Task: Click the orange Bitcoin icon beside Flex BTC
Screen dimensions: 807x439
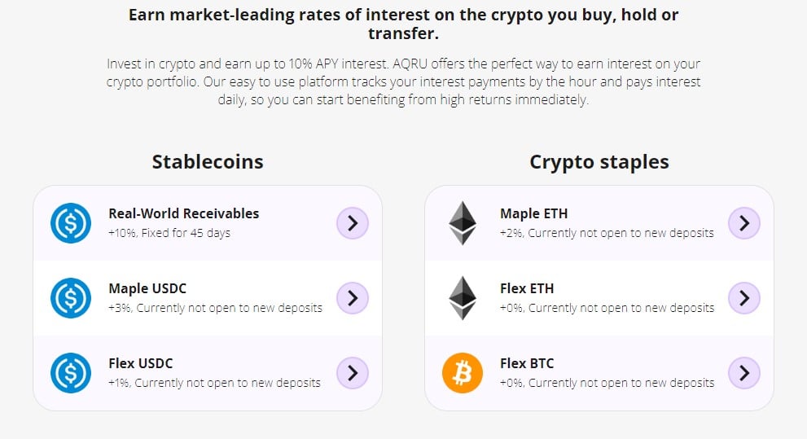Action: tap(463, 372)
